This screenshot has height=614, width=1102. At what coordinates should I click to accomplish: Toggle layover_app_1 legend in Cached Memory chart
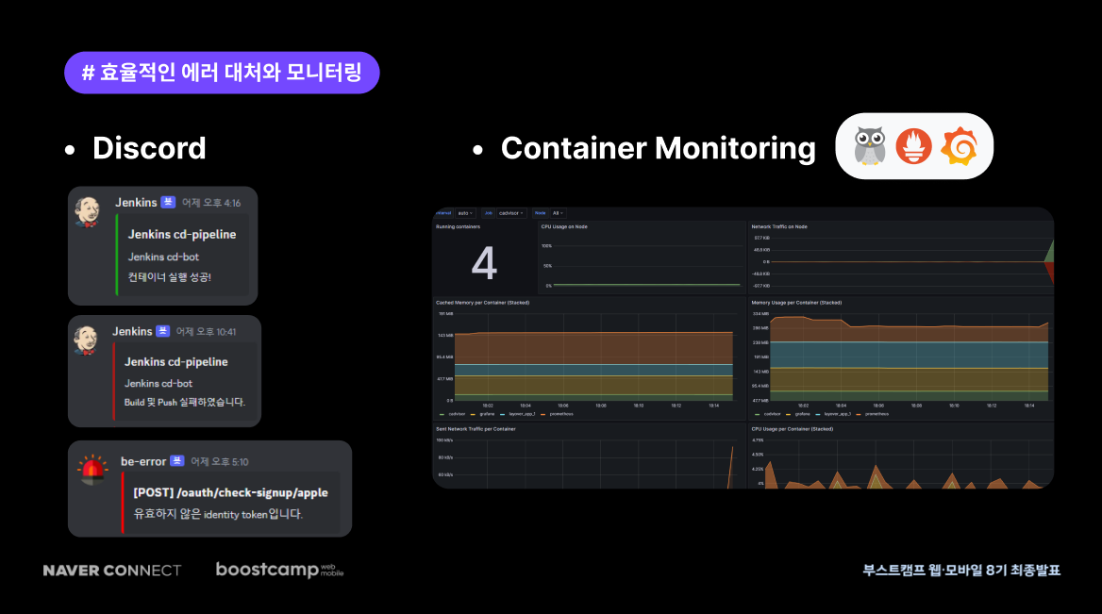(518, 414)
